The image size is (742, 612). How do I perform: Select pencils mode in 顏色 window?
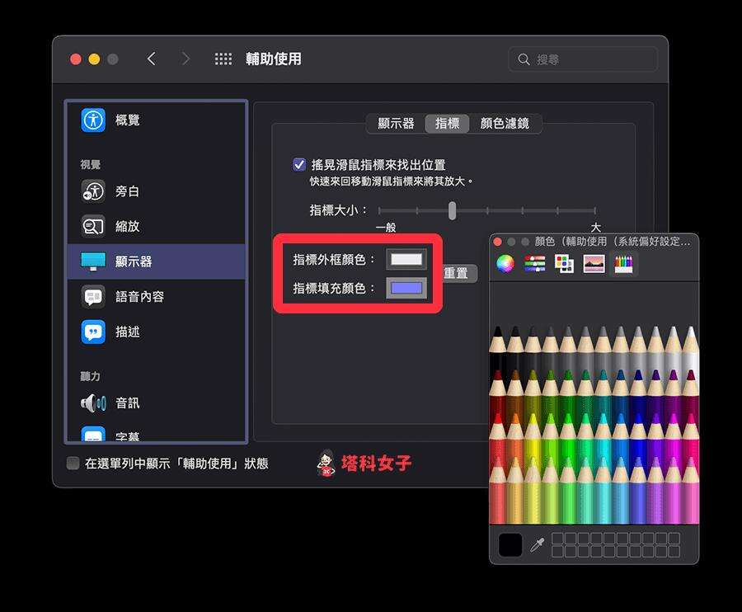tap(623, 263)
